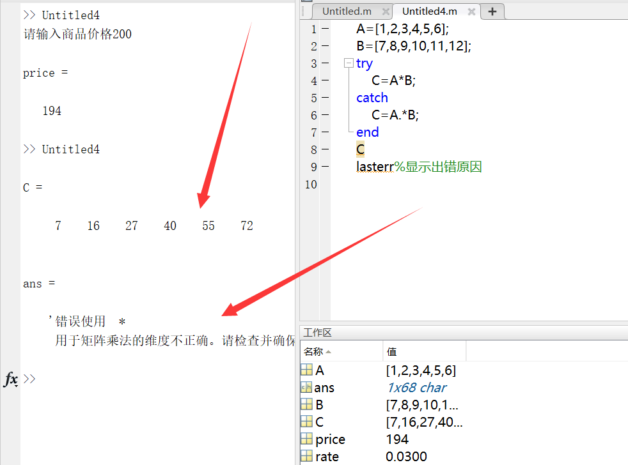Set breakpoint at line 1 dash
Image resolution: width=628 pixels, height=465 pixels.
[326, 29]
